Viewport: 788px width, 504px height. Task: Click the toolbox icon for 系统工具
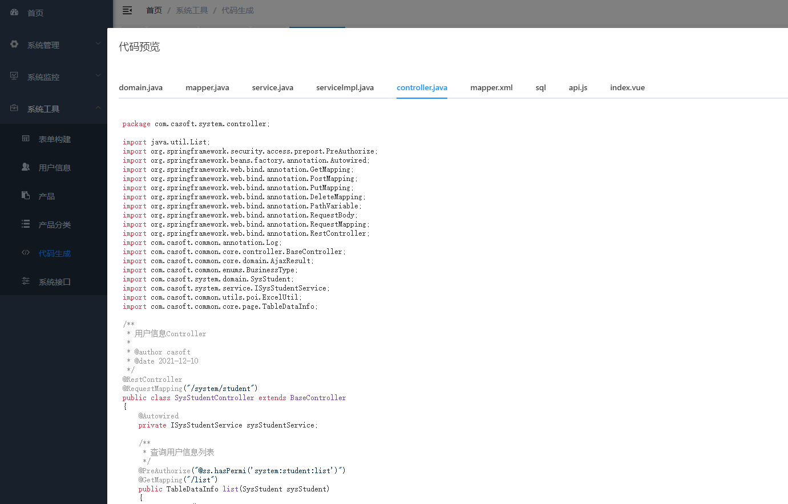click(x=14, y=108)
